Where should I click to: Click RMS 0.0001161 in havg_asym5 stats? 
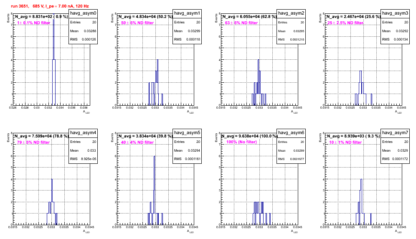tap(187, 159)
